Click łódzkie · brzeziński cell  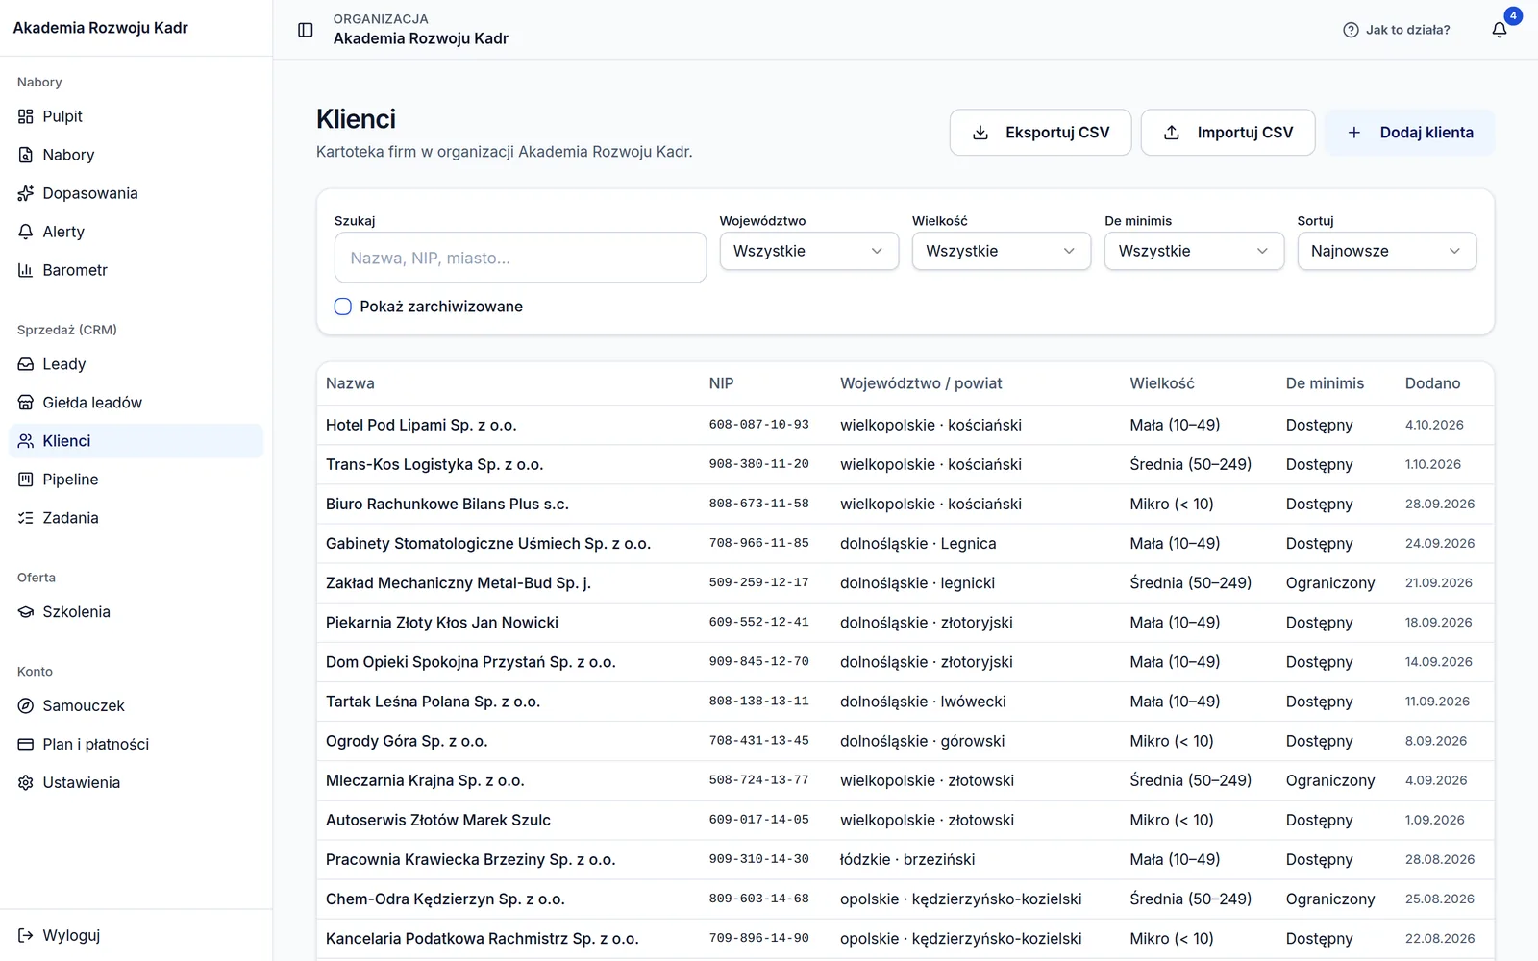(x=907, y=859)
